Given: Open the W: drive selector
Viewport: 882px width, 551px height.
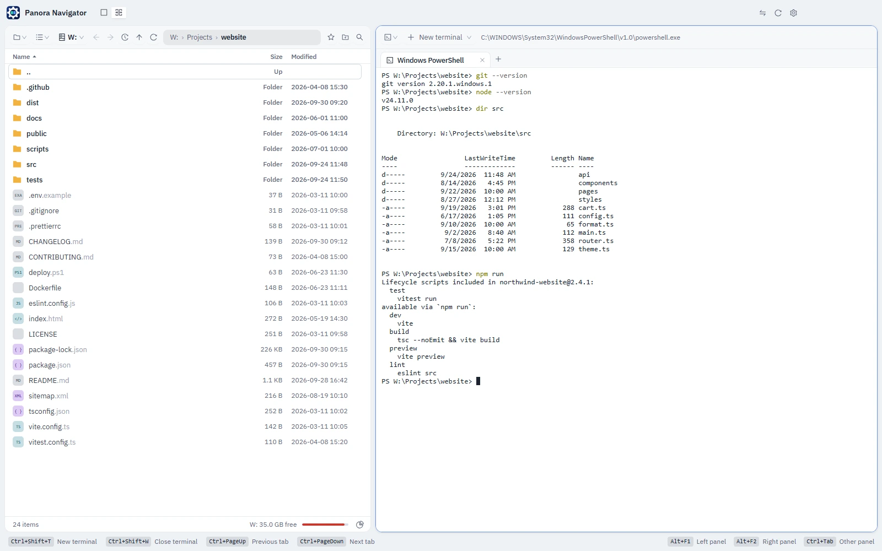Looking at the screenshot, I should coord(71,37).
